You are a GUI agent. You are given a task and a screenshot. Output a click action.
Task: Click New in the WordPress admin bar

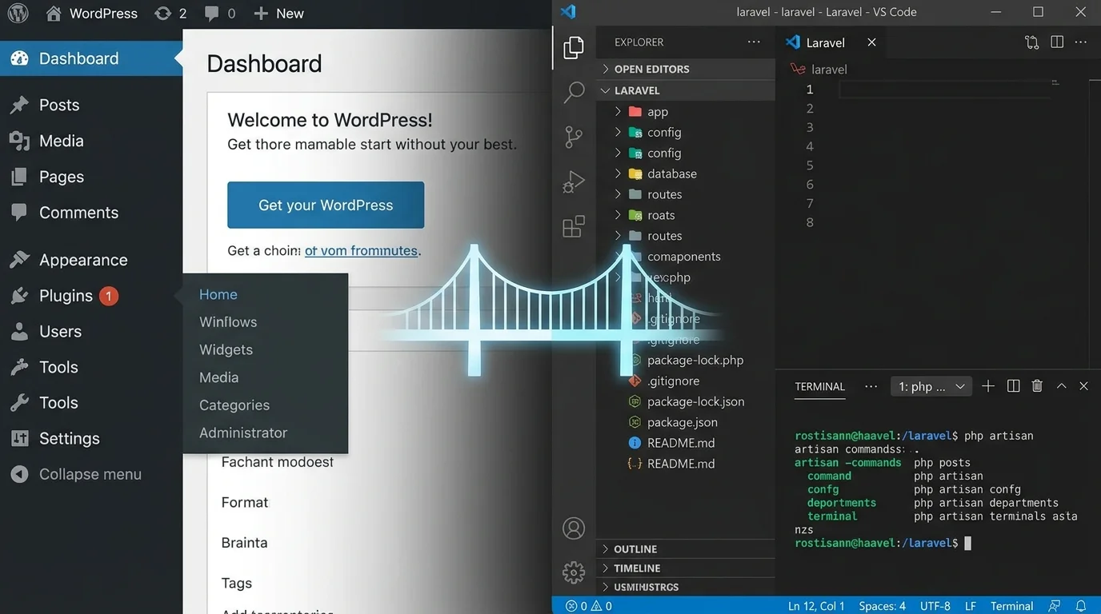(x=278, y=14)
